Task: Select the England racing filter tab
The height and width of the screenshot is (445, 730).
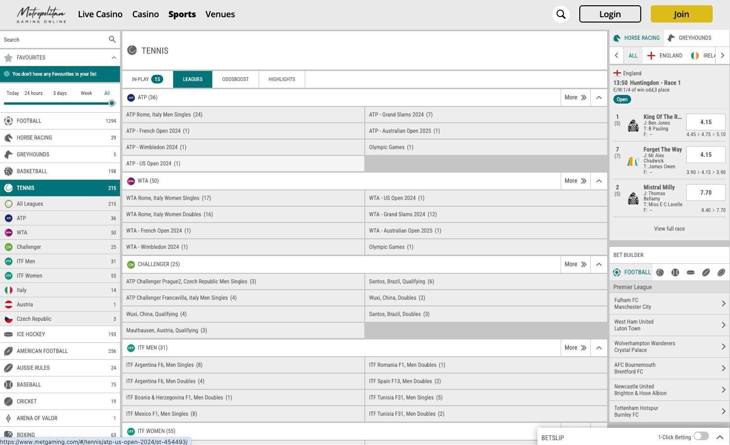Action: click(x=664, y=56)
